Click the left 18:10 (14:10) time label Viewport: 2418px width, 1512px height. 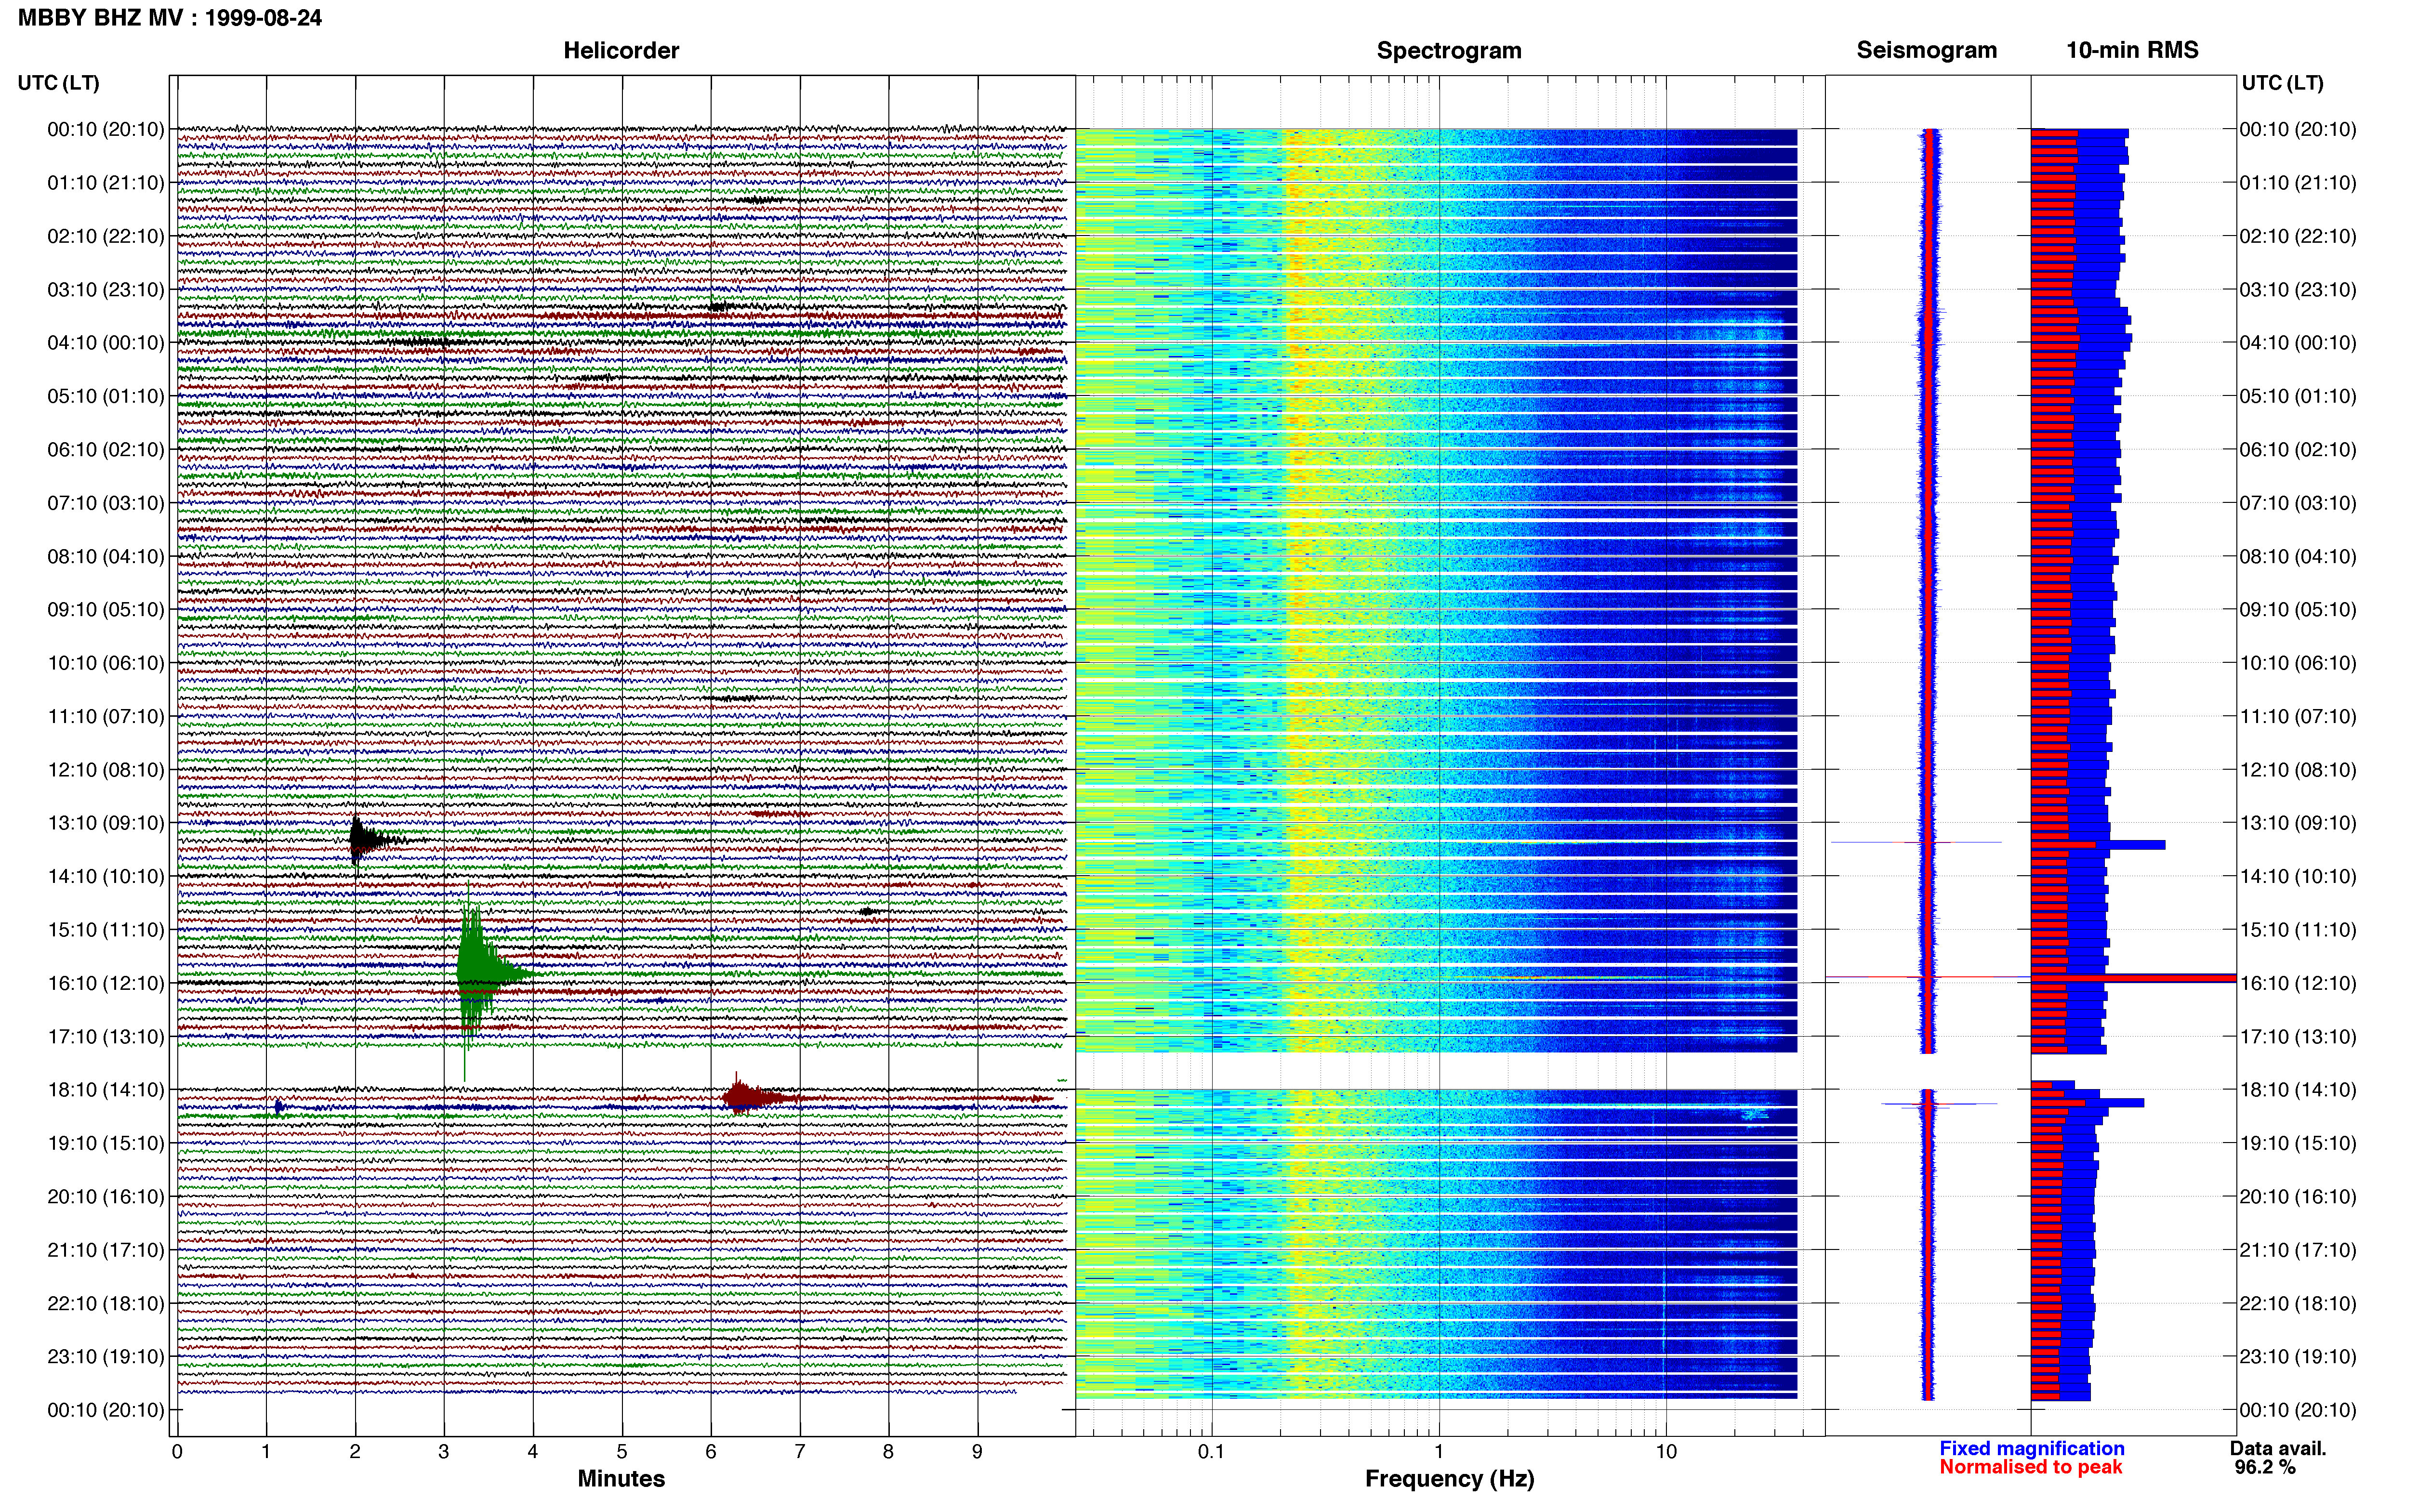[x=105, y=1090]
